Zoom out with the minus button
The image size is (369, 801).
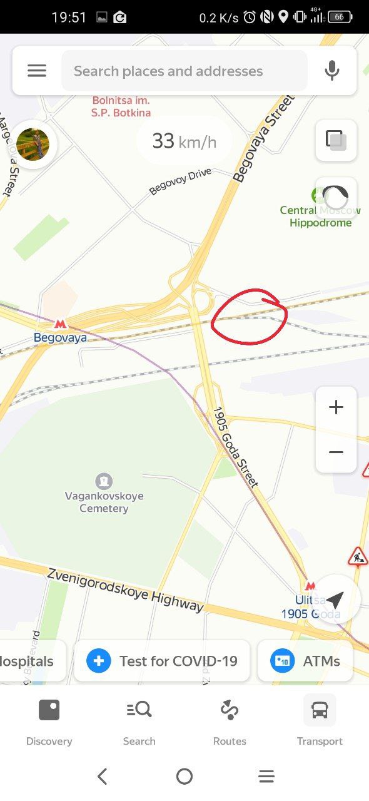pos(336,452)
